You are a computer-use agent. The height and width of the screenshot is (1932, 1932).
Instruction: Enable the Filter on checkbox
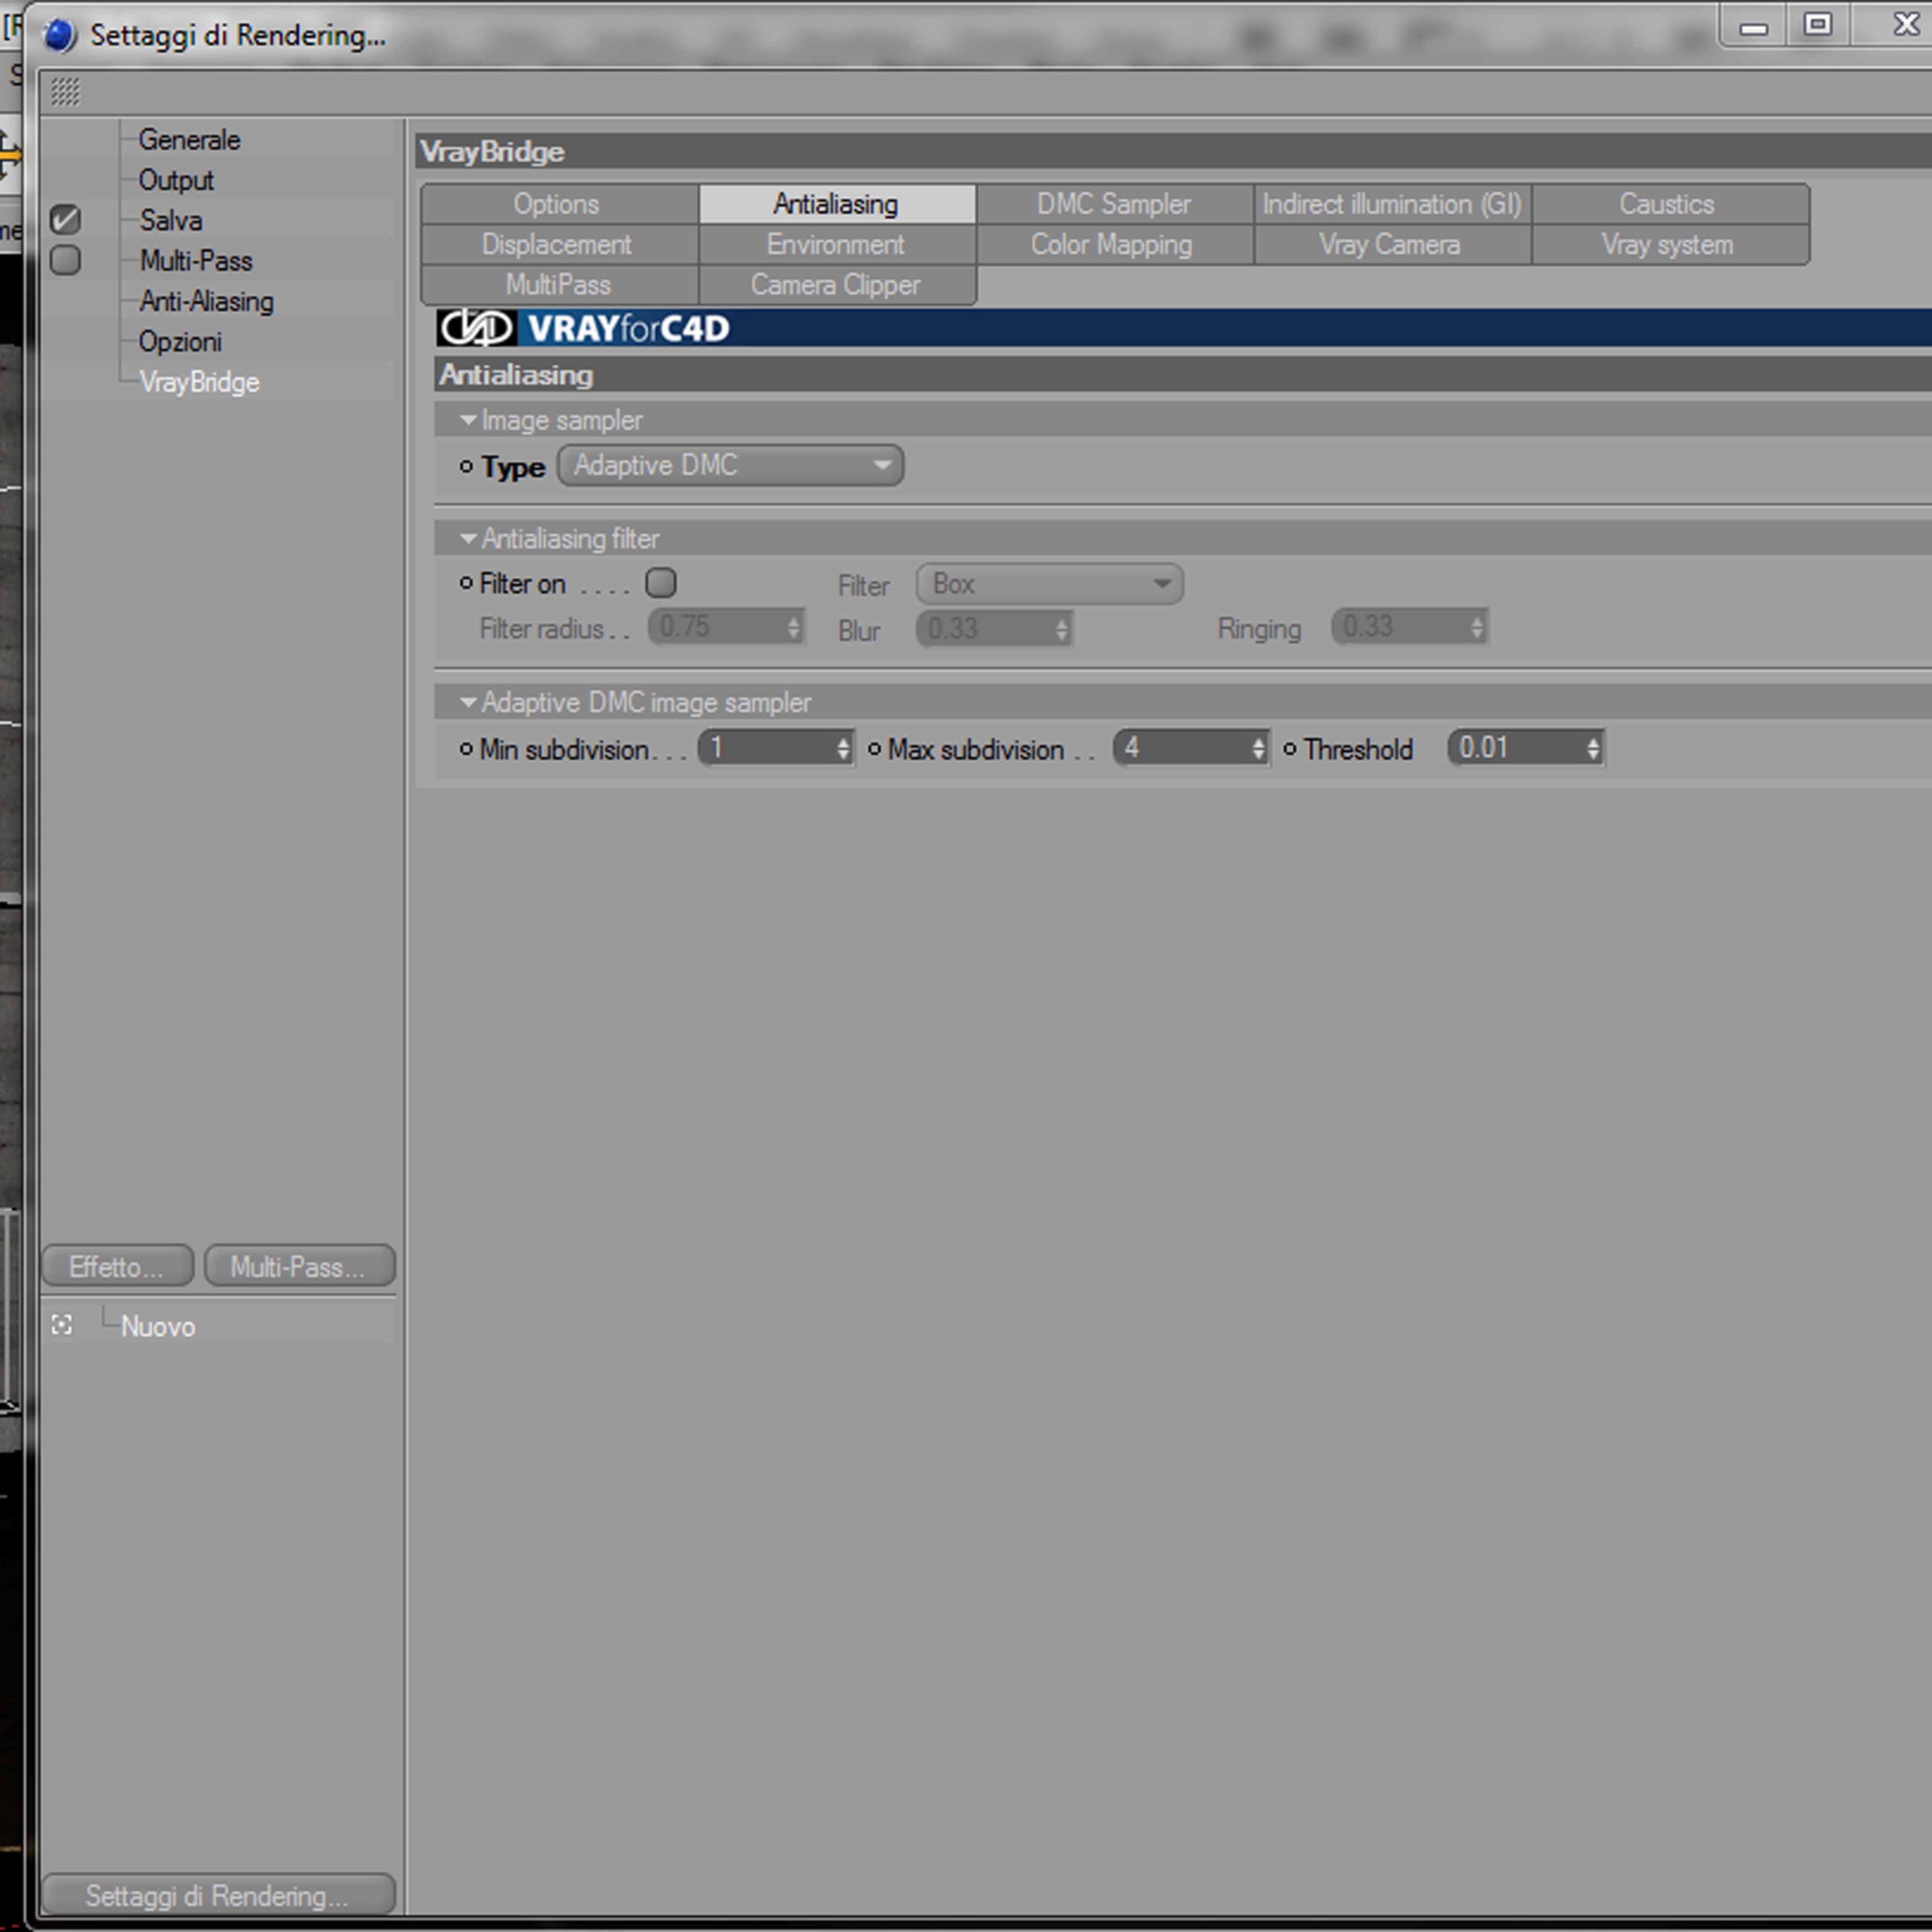point(661,583)
